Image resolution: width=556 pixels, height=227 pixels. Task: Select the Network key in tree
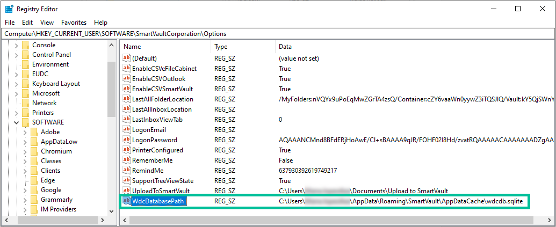click(x=45, y=103)
